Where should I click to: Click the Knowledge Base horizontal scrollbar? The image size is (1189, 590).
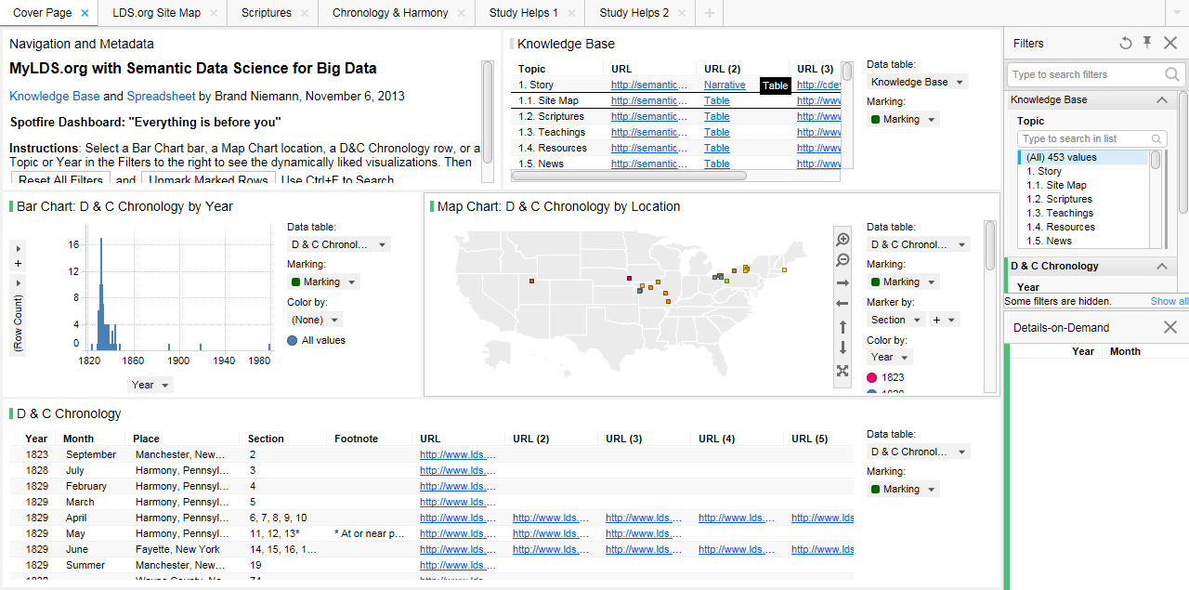click(x=631, y=175)
